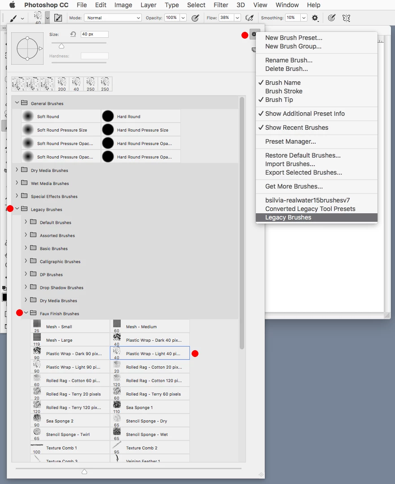Select the Sea Sponge 2 brush
Screen dimensions: 395x484
70,421
